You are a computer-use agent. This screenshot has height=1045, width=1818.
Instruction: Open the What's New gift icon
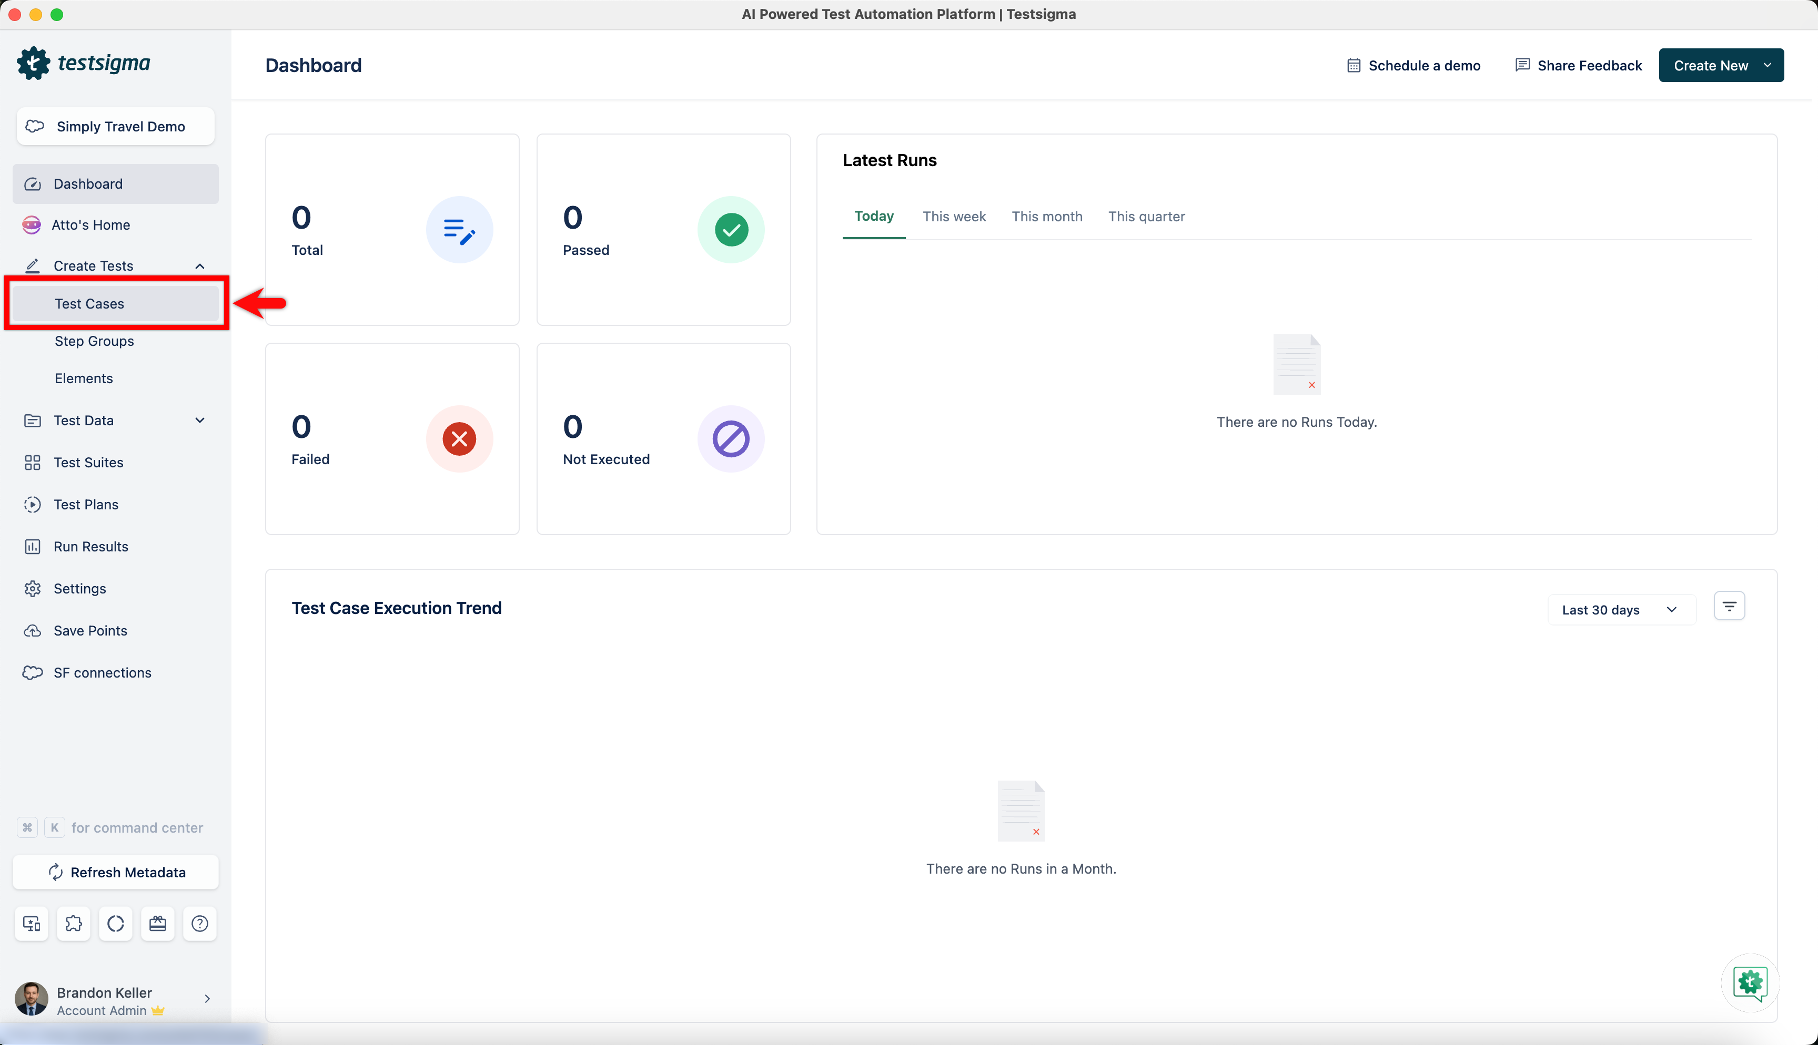coord(157,924)
